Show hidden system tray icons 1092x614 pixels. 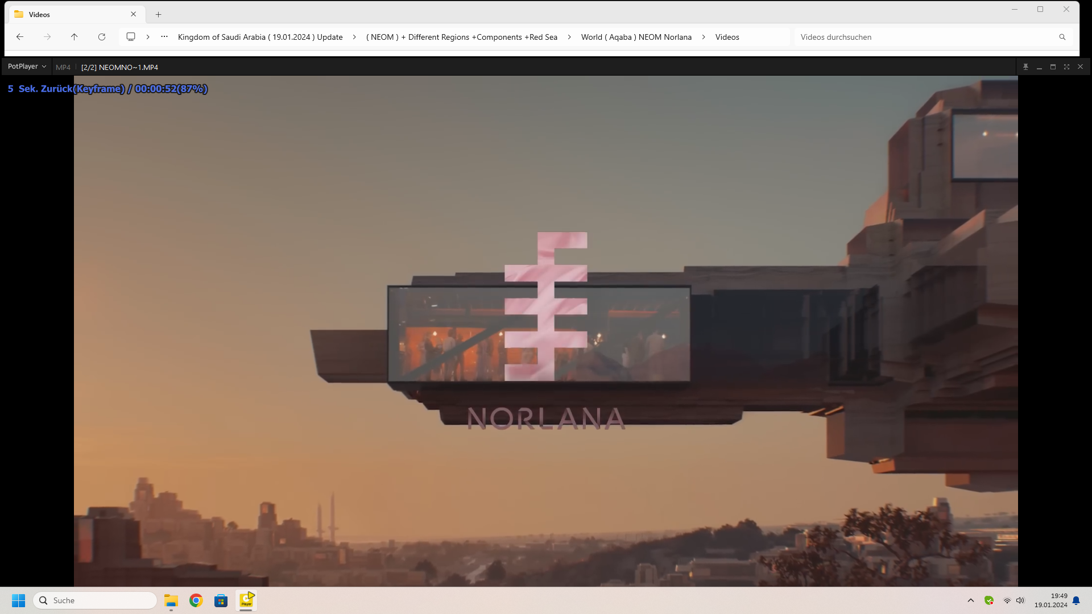pyautogui.click(x=971, y=600)
